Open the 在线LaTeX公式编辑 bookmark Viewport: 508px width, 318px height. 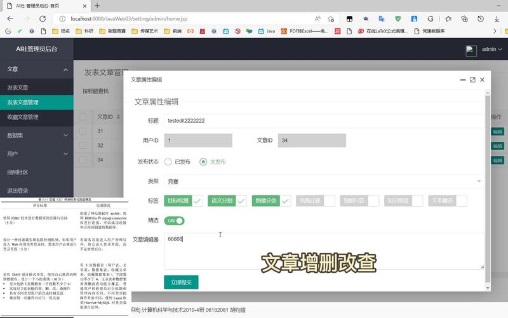[x=383, y=31]
